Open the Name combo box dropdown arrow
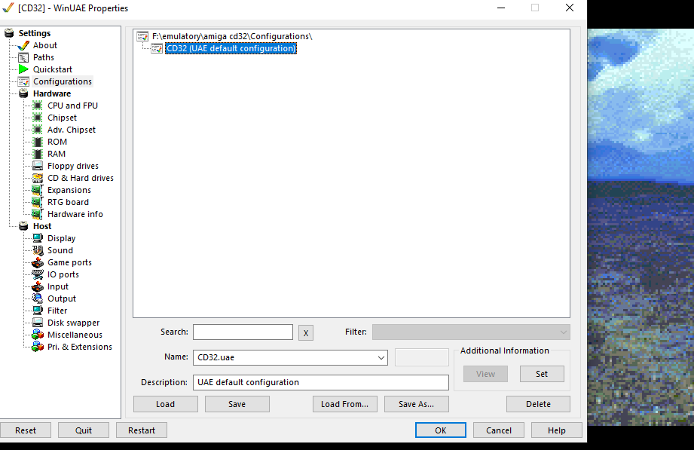 click(381, 357)
